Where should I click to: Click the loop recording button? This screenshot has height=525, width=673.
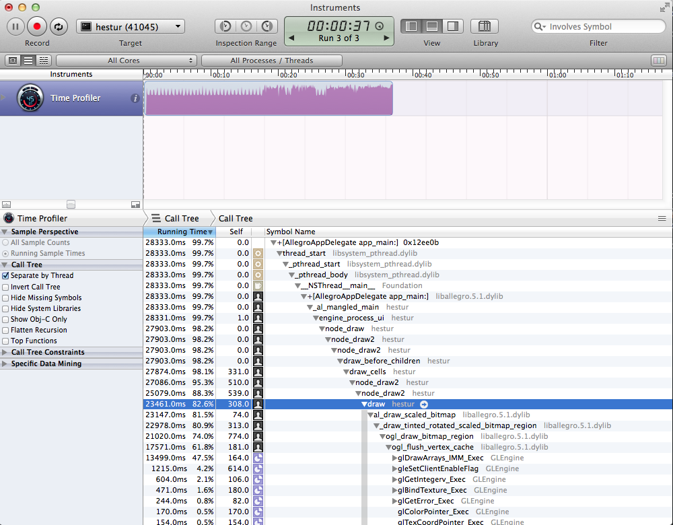tap(58, 26)
